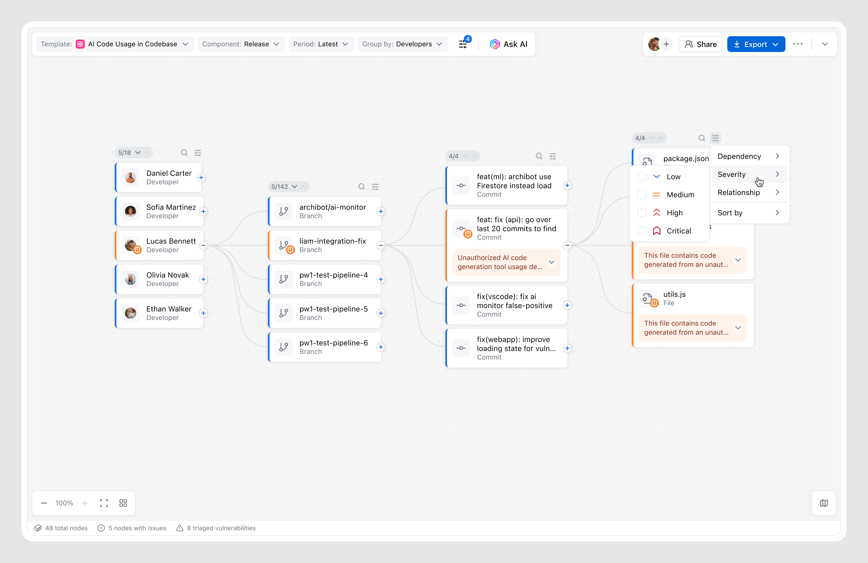Click the fit-to-screen icon in zoom bar
The height and width of the screenshot is (563, 868).
pos(104,503)
